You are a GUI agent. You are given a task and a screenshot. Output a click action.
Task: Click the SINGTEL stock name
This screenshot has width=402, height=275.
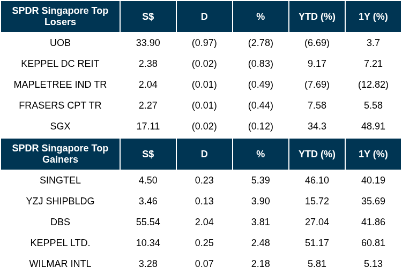(60, 180)
